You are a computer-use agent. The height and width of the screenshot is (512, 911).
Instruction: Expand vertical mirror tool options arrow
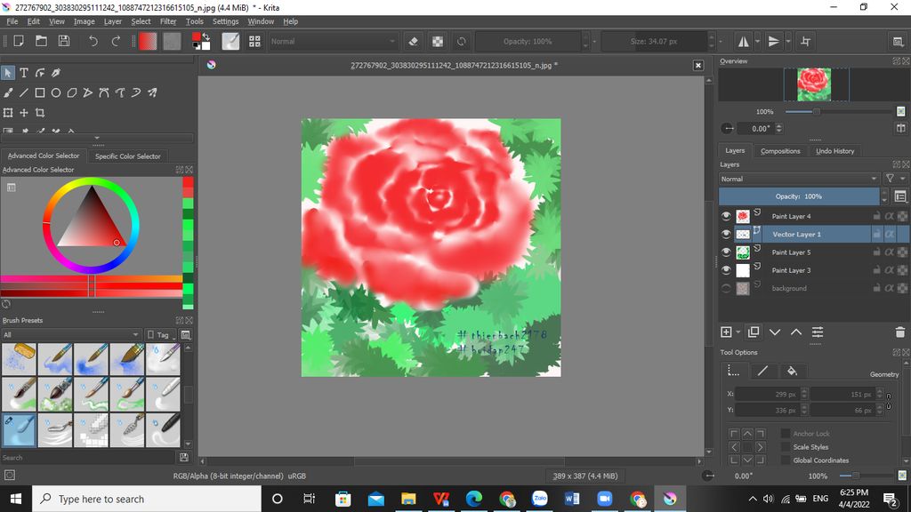(x=788, y=41)
